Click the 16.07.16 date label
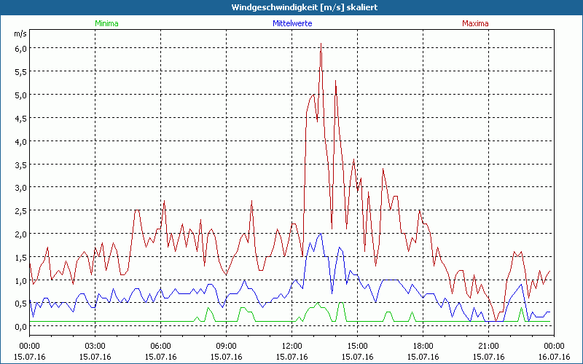 tap(554, 357)
